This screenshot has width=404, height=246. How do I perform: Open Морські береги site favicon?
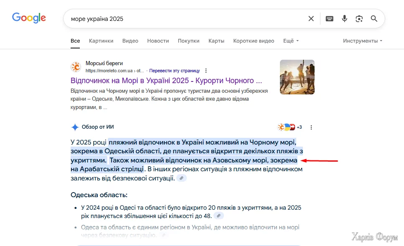[x=76, y=67]
